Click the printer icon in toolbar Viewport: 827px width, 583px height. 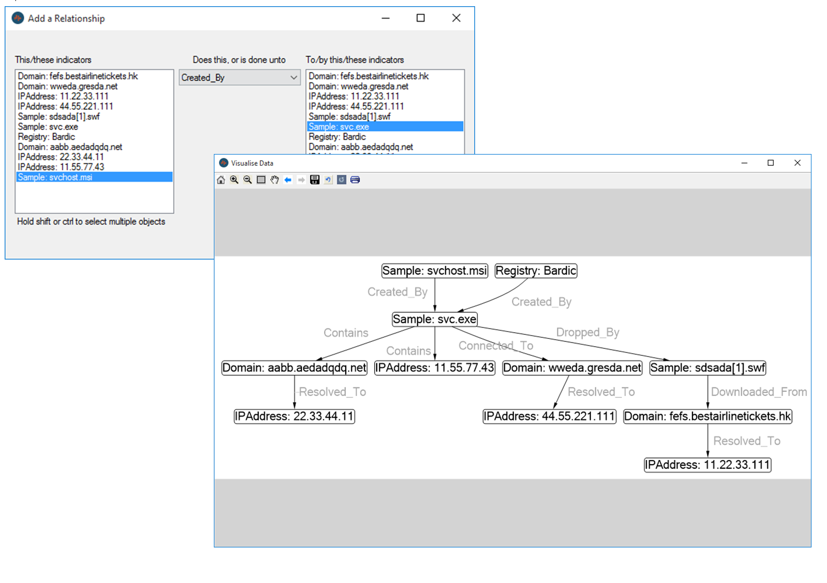pos(355,180)
